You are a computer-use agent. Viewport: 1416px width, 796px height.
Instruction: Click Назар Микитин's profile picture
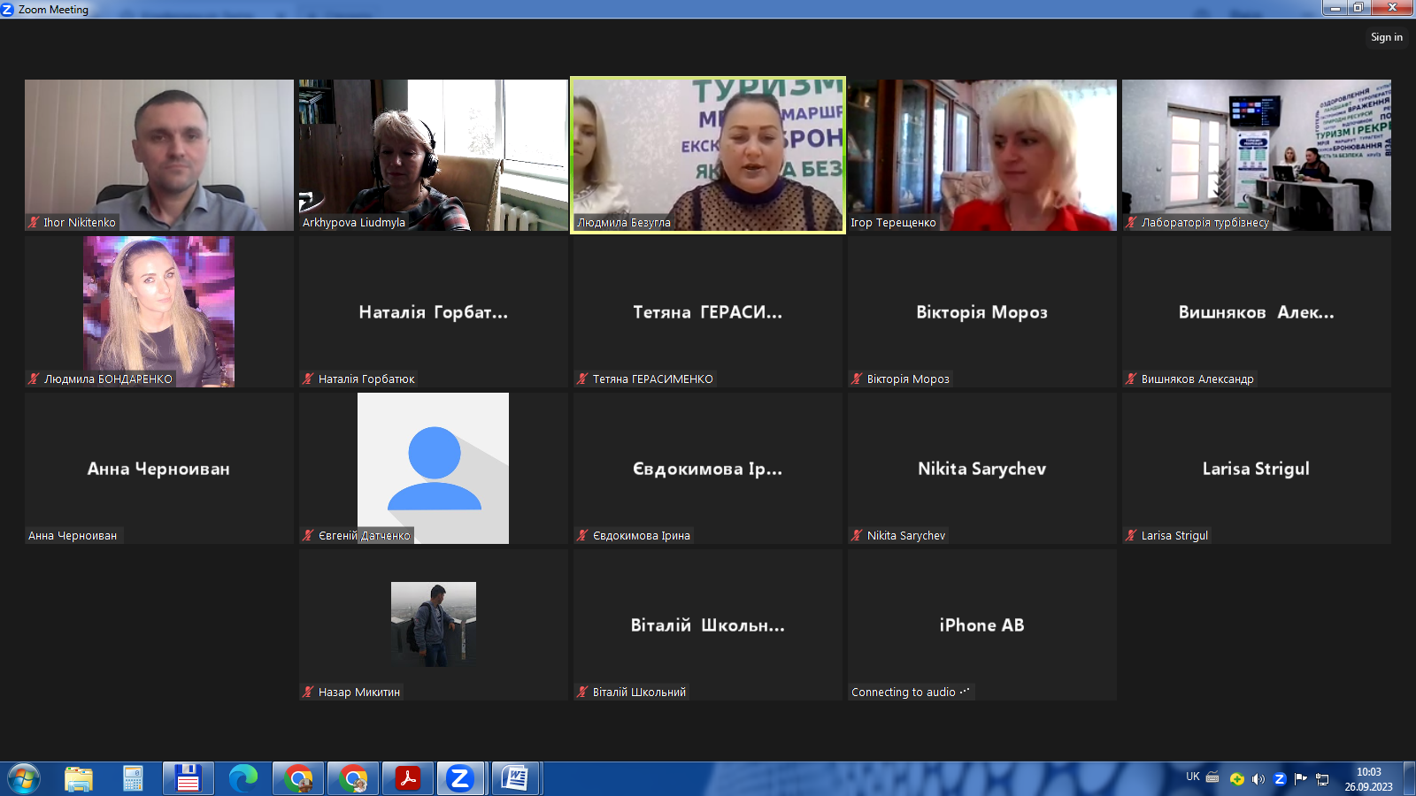[x=433, y=624]
